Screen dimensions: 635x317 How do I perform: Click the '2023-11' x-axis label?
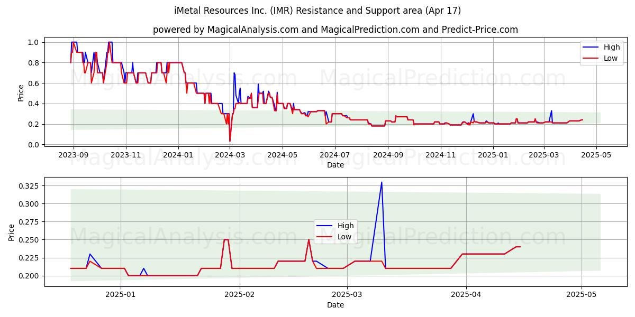pyautogui.click(x=125, y=155)
